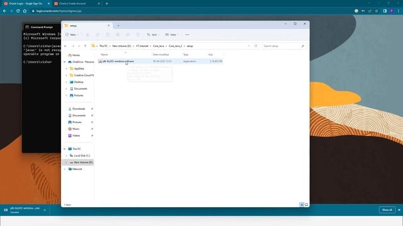Go forward in File Explorer

(73, 46)
